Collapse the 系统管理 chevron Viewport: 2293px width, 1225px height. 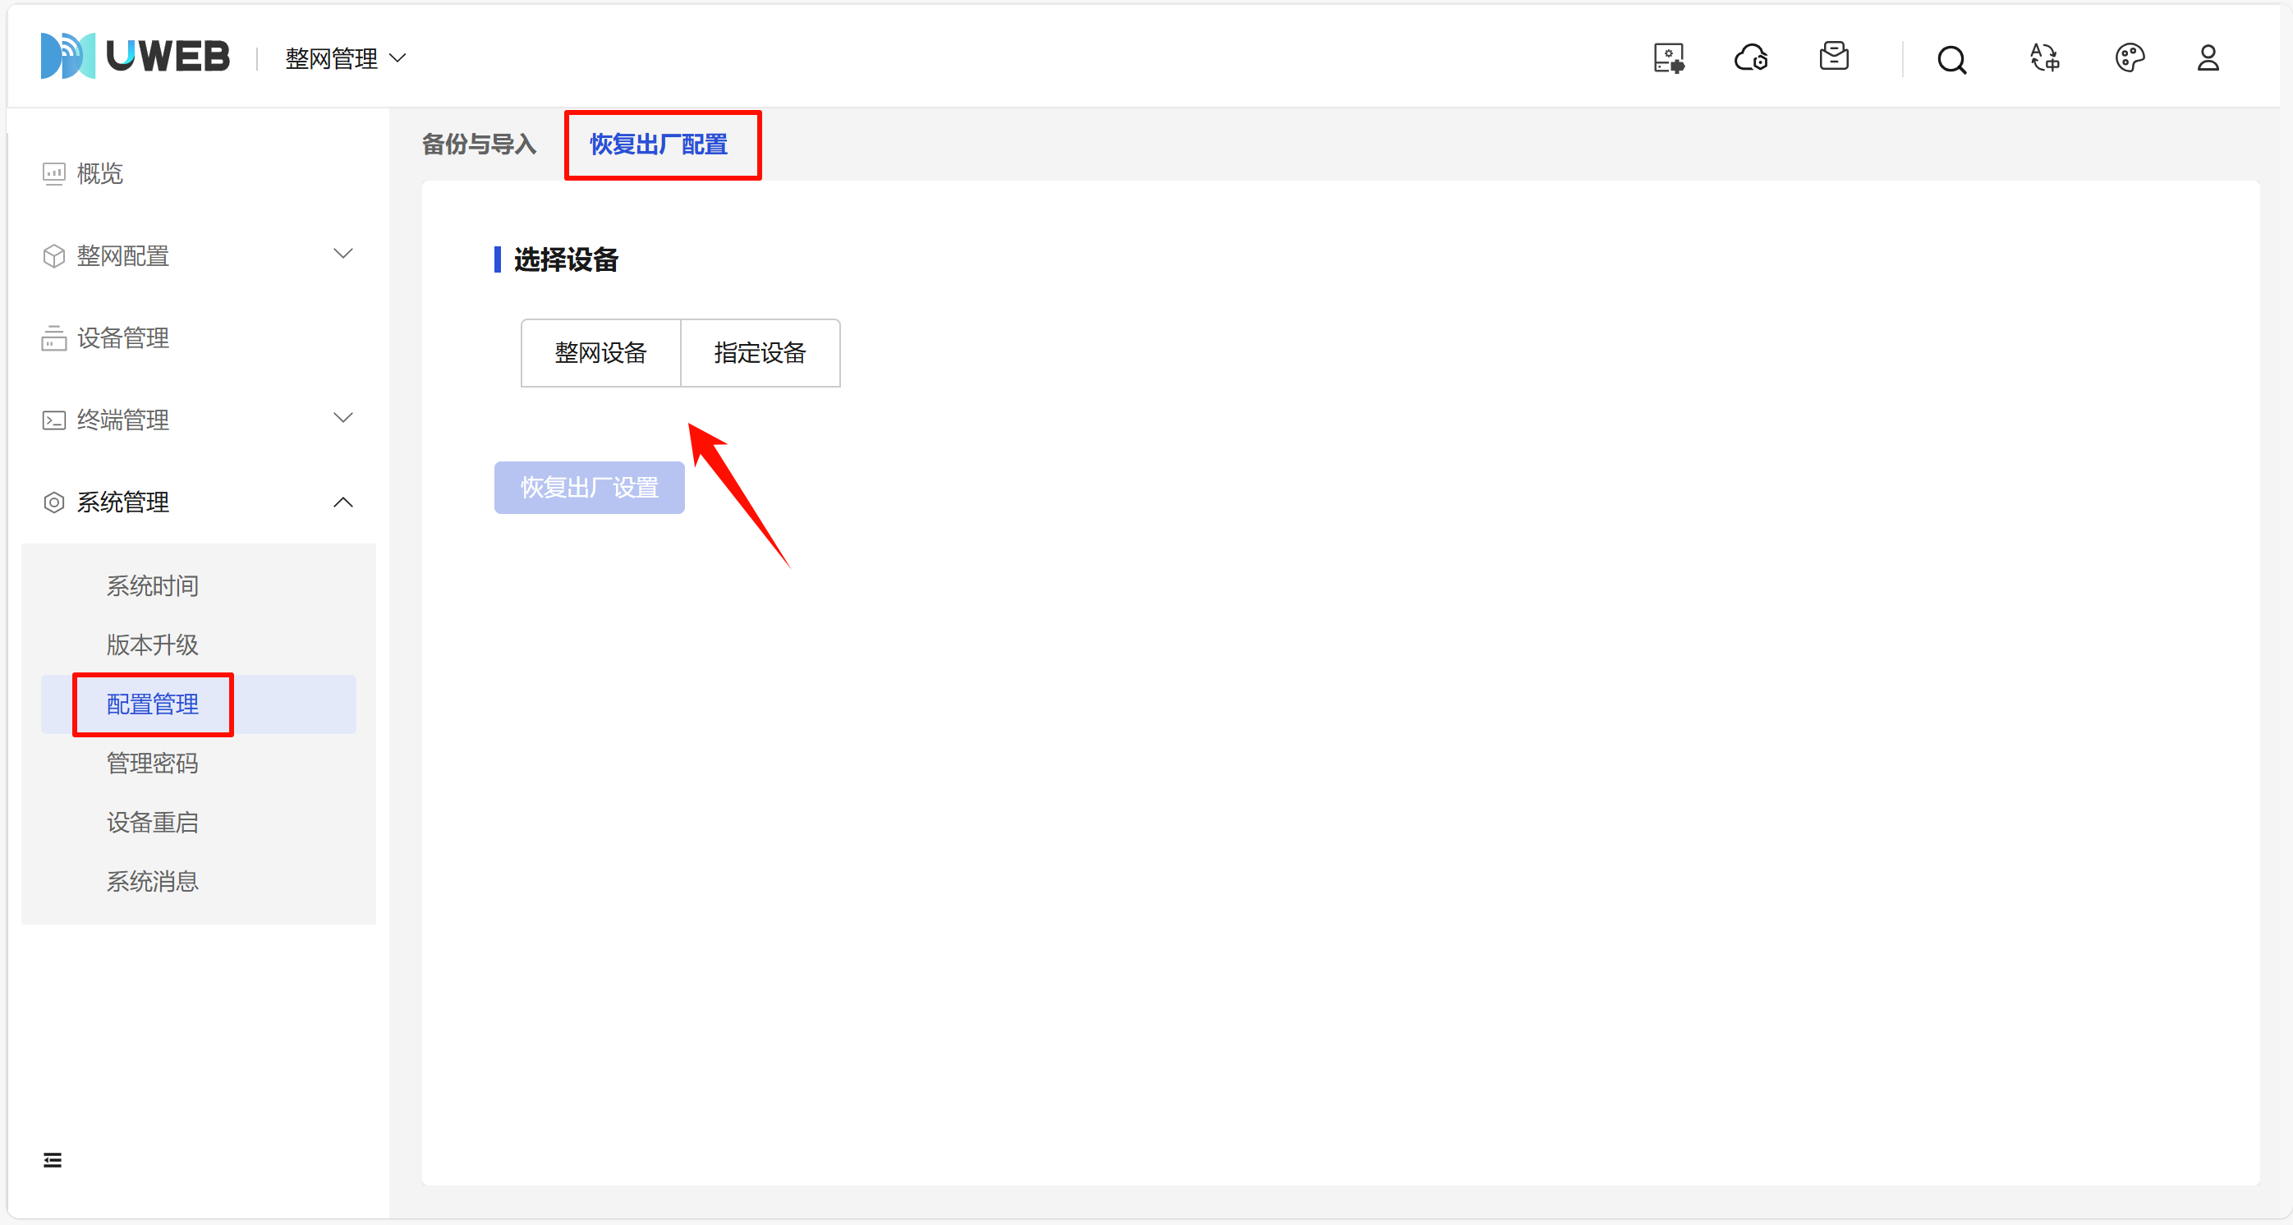pyautogui.click(x=342, y=502)
